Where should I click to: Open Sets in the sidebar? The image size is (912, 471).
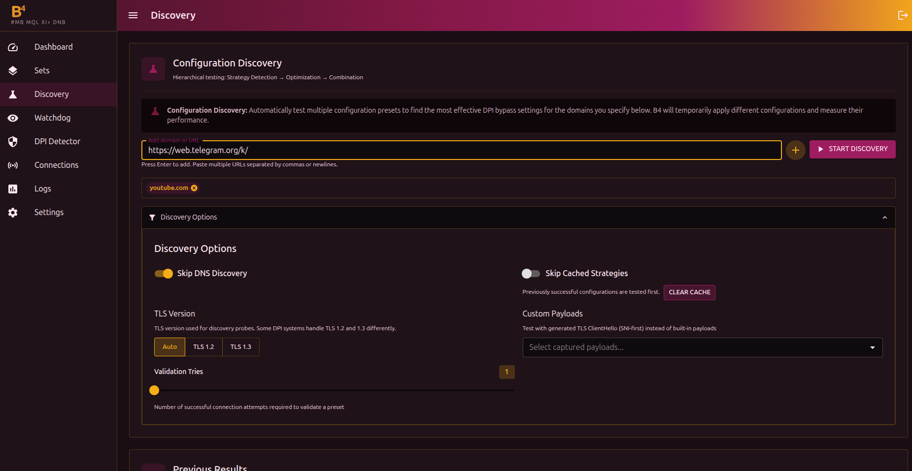pos(42,70)
